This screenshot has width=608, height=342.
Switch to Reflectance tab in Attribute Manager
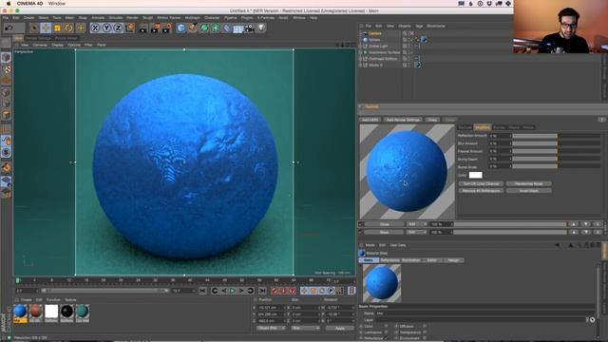pos(390,260)
